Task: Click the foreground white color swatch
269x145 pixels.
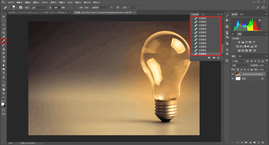Action: 3,104
